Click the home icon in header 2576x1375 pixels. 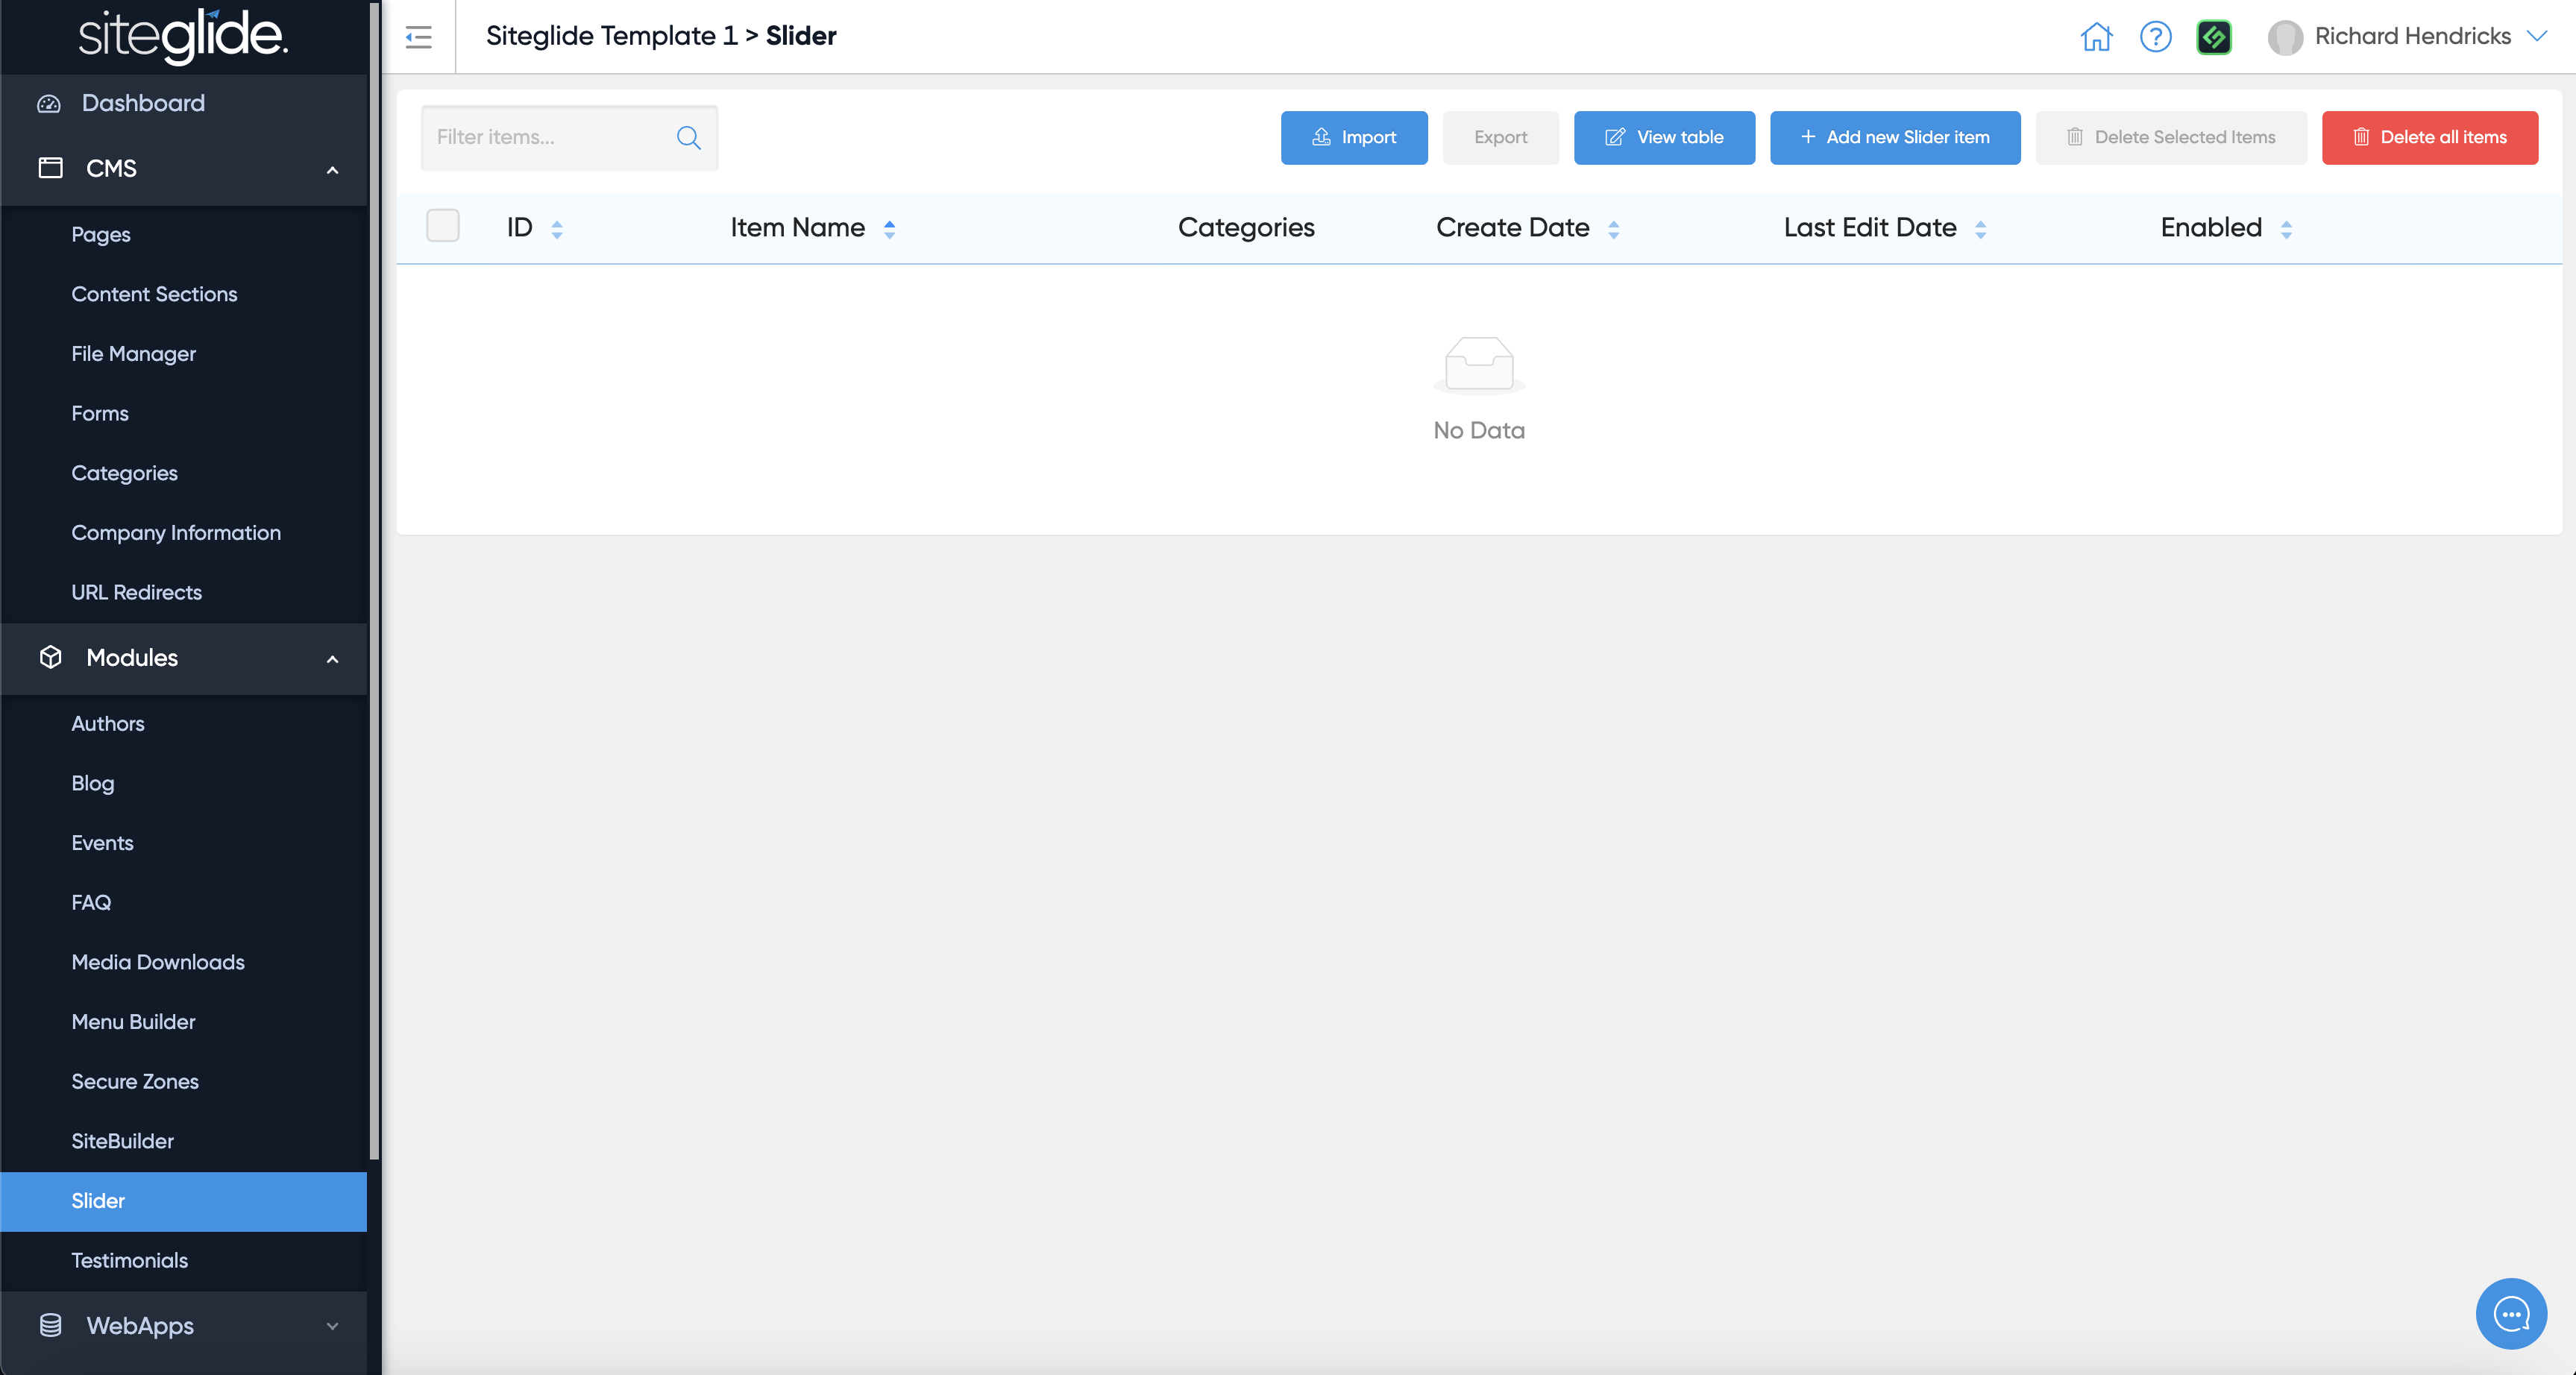pyautogui.click(x=2096, y=37)
